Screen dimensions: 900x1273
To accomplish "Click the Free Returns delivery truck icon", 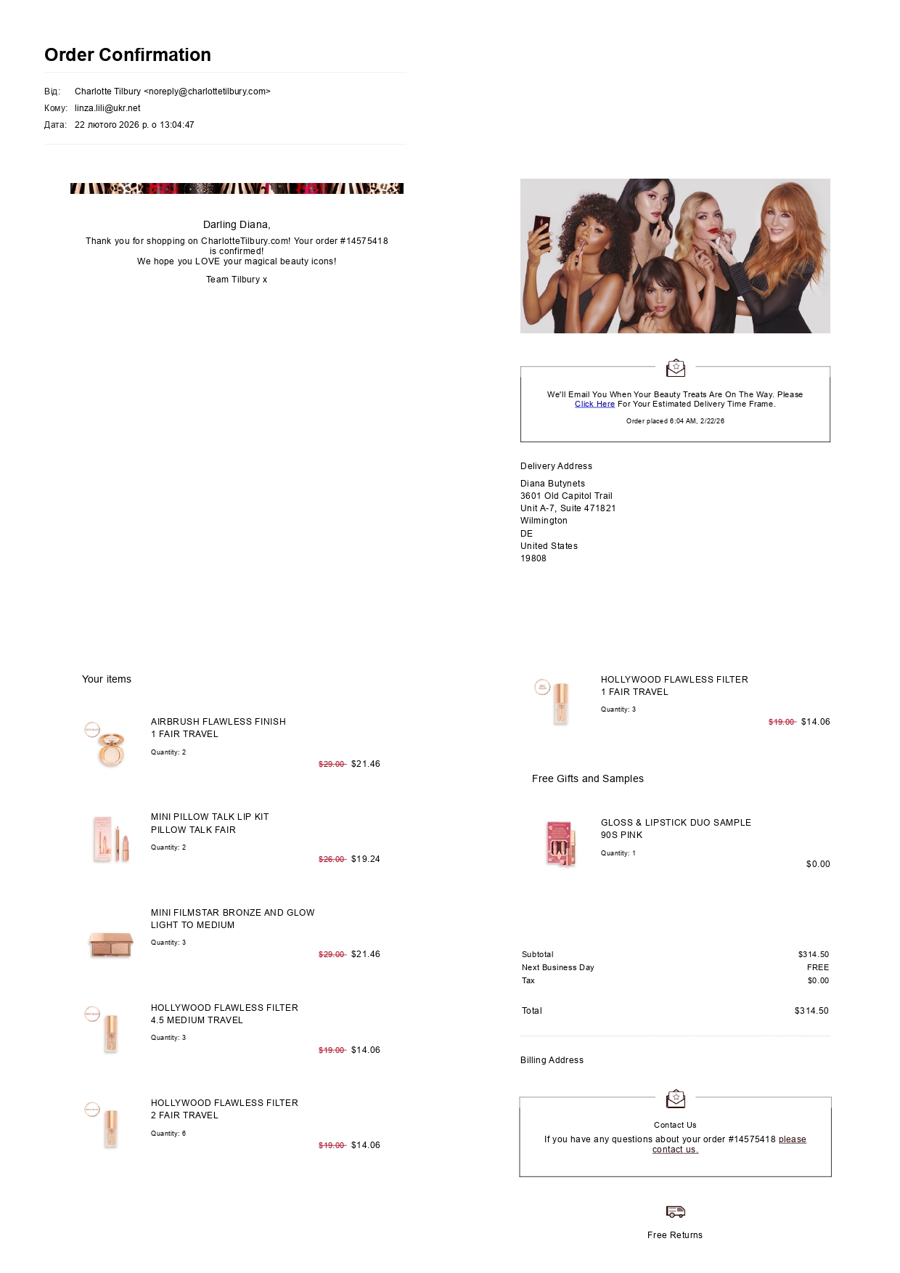I will pos(676,1211).
